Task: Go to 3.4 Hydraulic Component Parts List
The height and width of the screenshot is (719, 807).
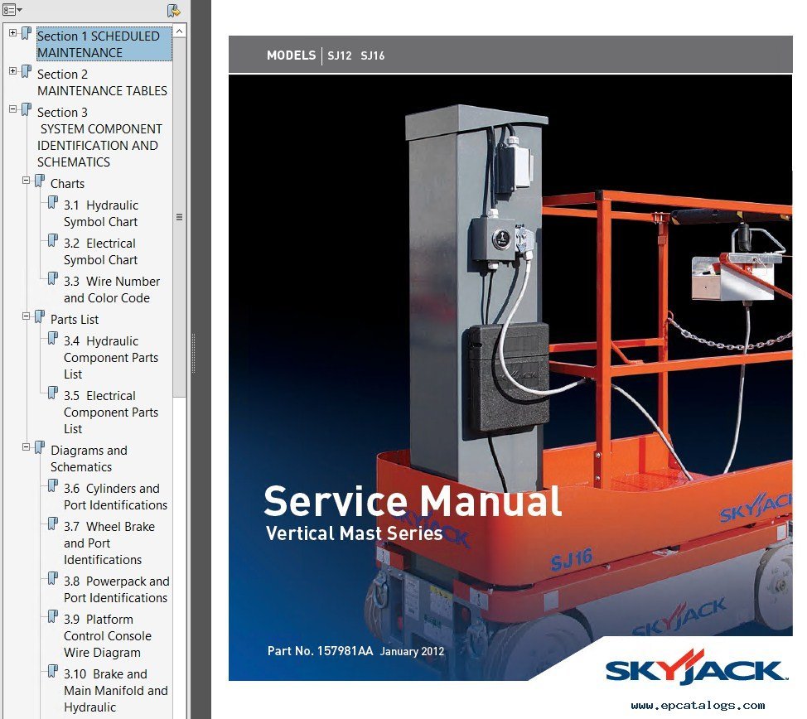Action: 110,357
